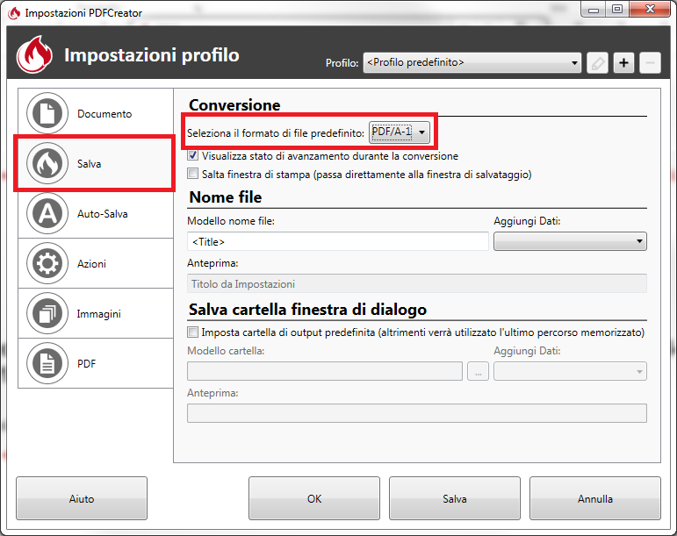Image resolution: width=677 pixels, height=536 pixels.
Task: Click the PDFCreator title bar icon
Action: pos(14,13)
